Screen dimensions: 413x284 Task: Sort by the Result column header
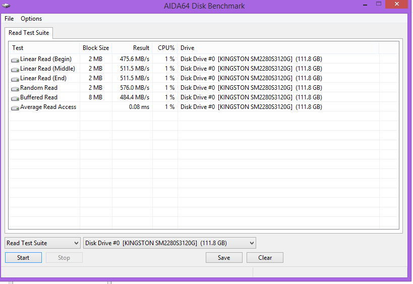click(132, 48)
